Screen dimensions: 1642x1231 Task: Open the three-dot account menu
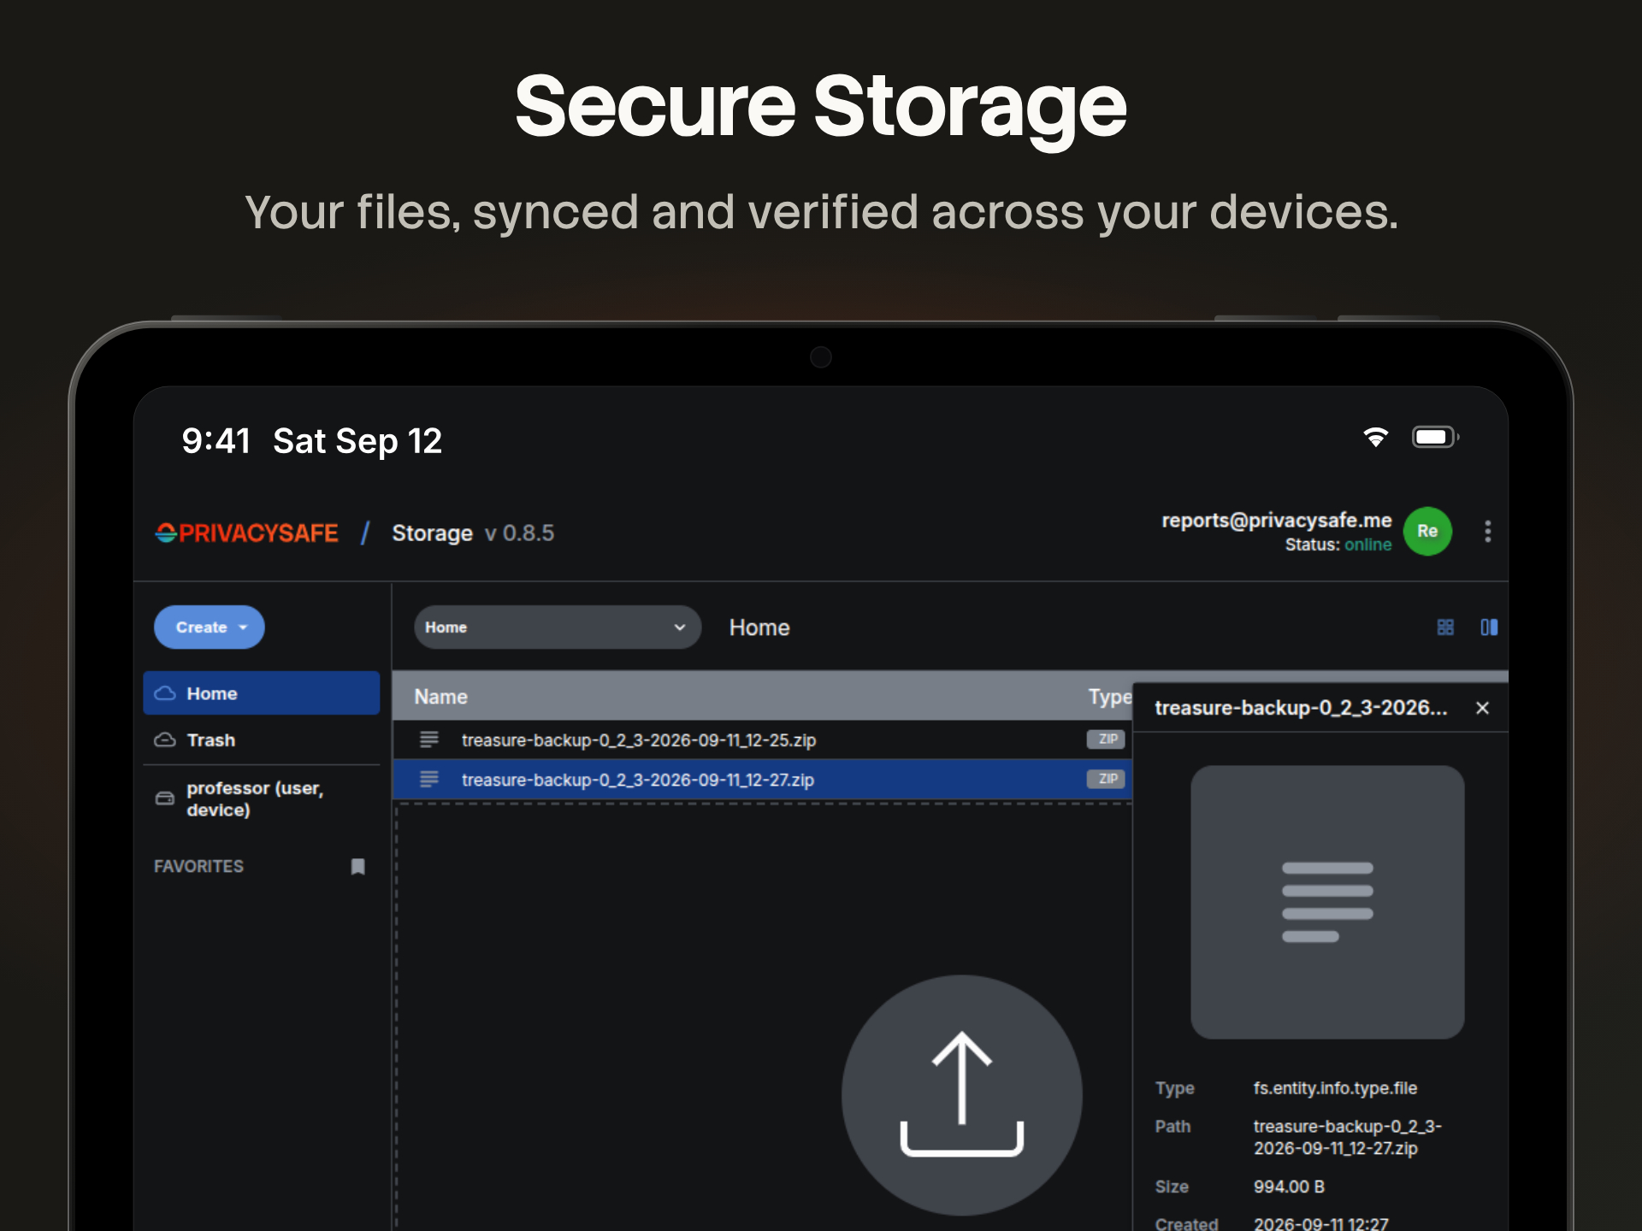coord(1488,531)
